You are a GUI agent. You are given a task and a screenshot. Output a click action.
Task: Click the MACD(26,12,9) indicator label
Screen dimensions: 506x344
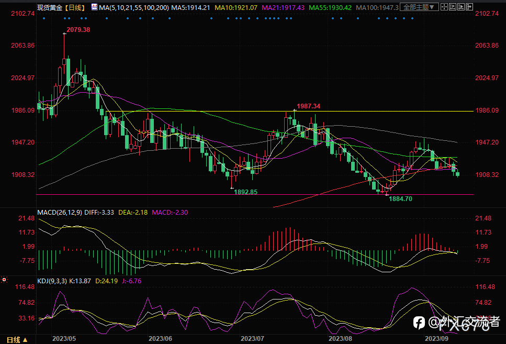(60, 212)
